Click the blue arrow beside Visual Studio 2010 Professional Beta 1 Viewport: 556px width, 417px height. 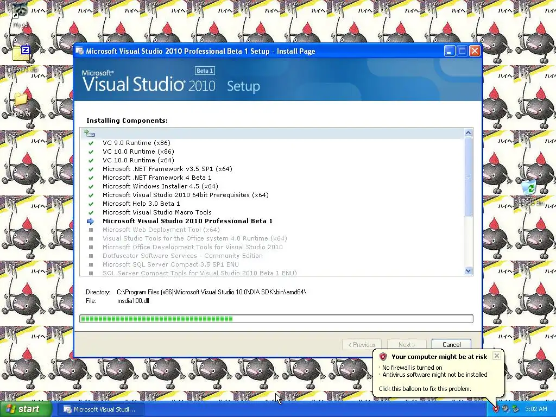pyautogui.click(x=91, y=222)
